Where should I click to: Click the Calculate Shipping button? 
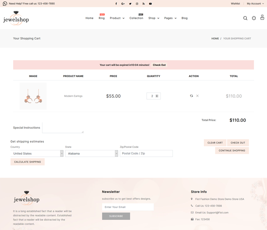(x=28, y=162)
